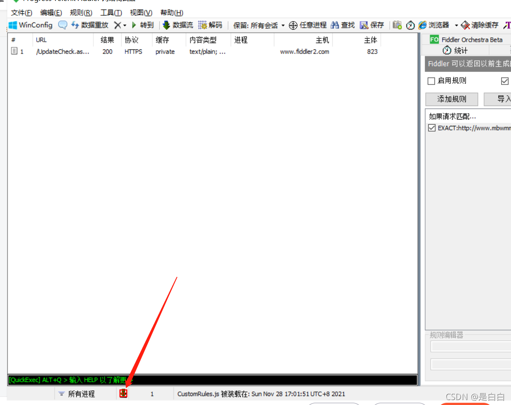Click the www.fiddler2.com host cell
The height and width of the screenshot is (405, 511).
[305, 52]
